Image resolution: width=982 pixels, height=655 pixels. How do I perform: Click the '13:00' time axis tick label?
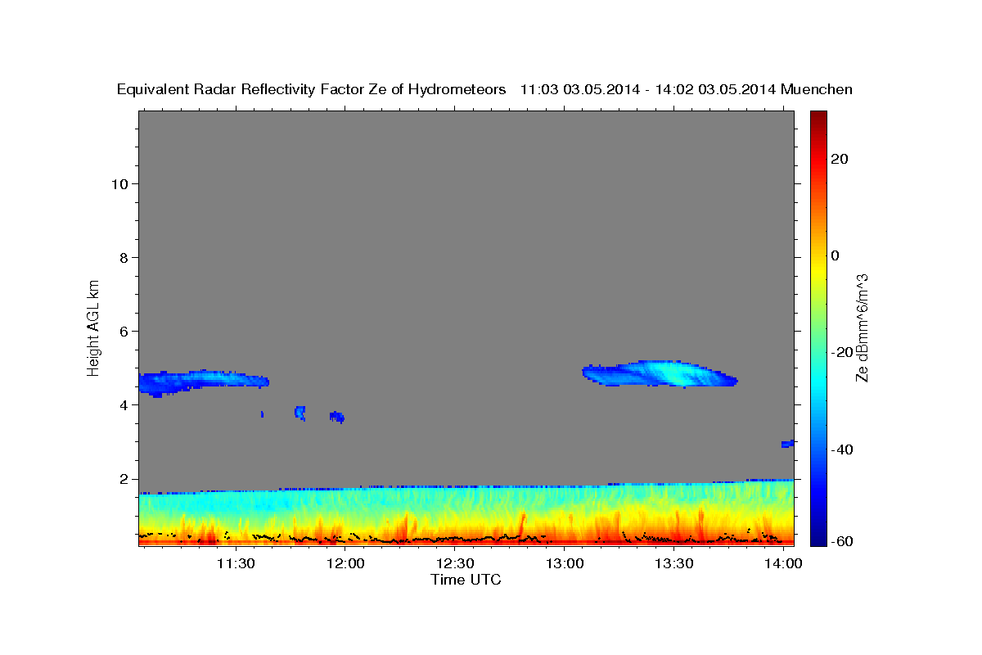565,564
